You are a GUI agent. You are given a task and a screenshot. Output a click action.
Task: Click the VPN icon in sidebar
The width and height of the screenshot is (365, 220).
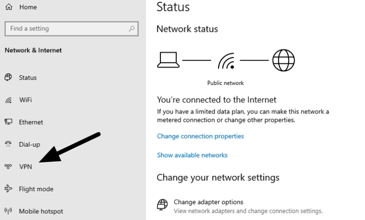(x=8, y=167)
